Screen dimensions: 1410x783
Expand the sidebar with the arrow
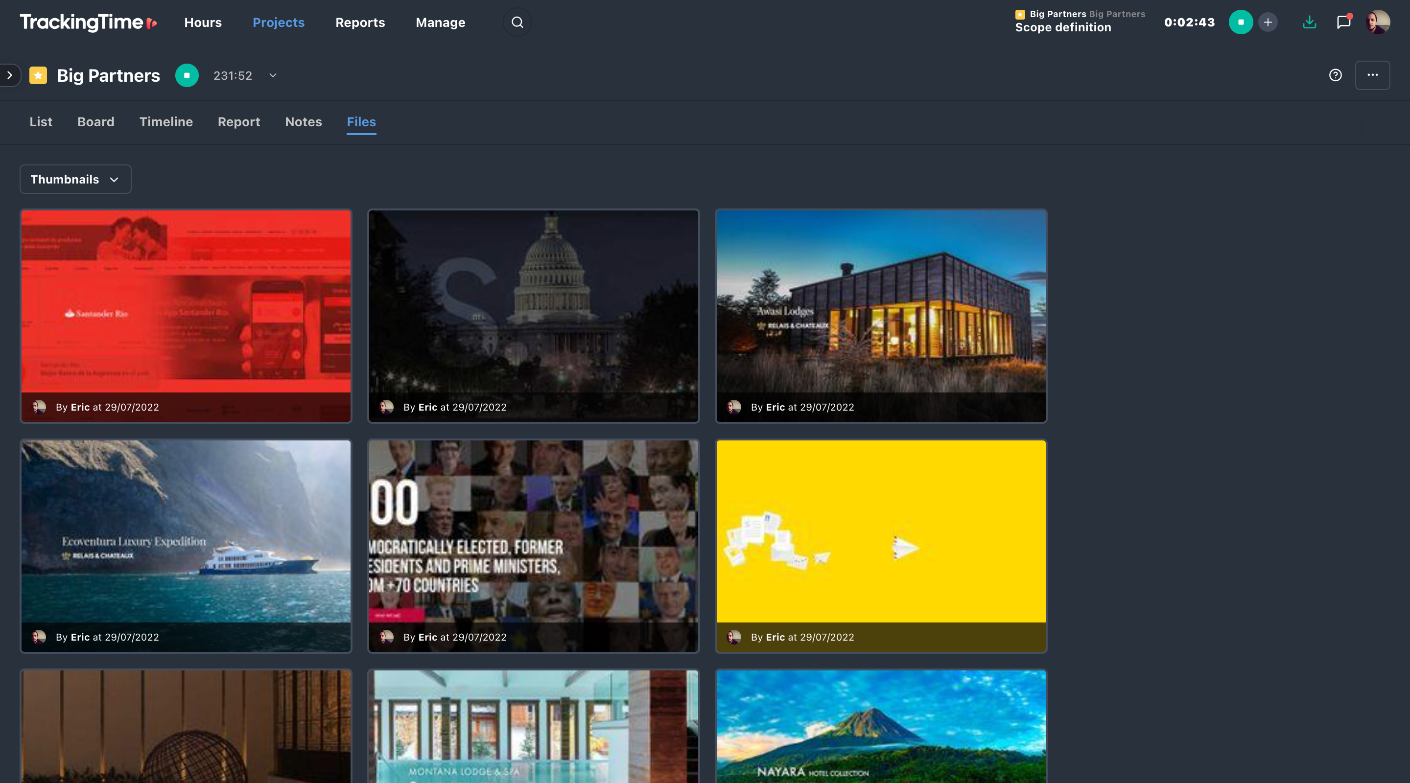tap(10, 75)
